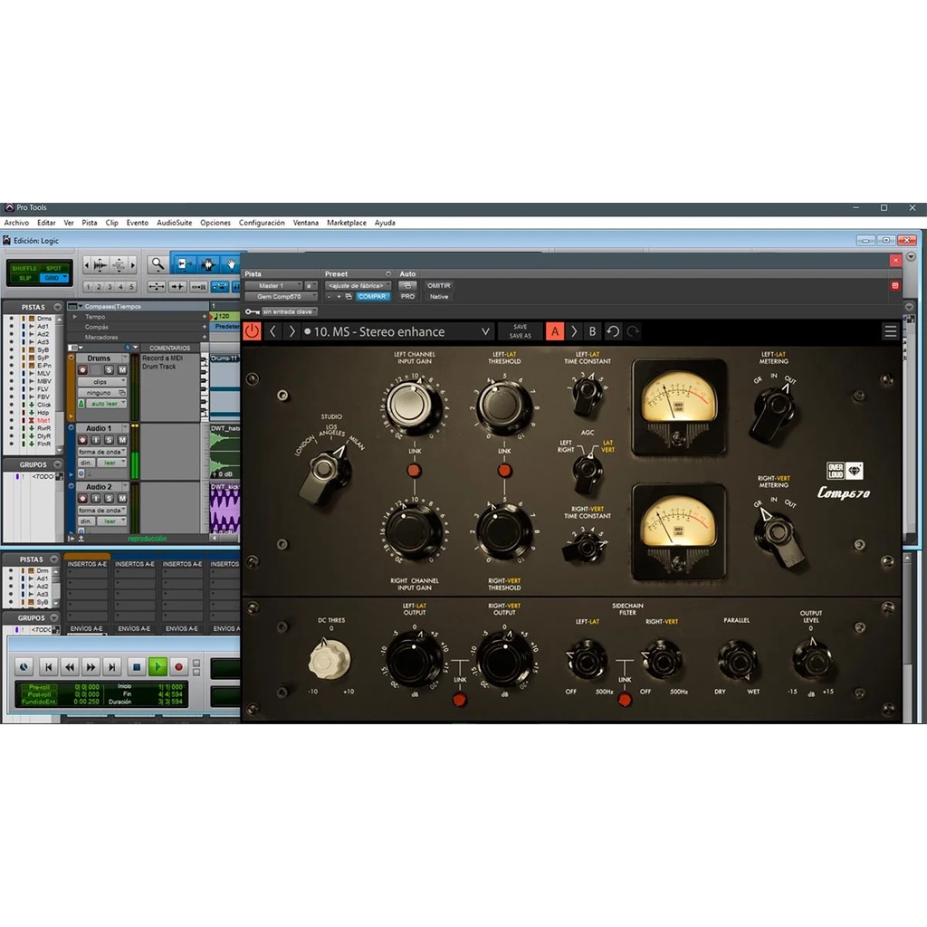Viewport: 927px width, 927px height.
Task: Open the Marketplace menu
Action: 347,223
